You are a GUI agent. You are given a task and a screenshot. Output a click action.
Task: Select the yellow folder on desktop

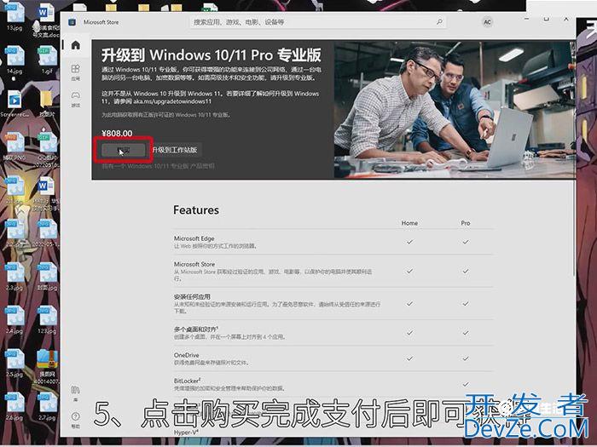click(47, 103)
